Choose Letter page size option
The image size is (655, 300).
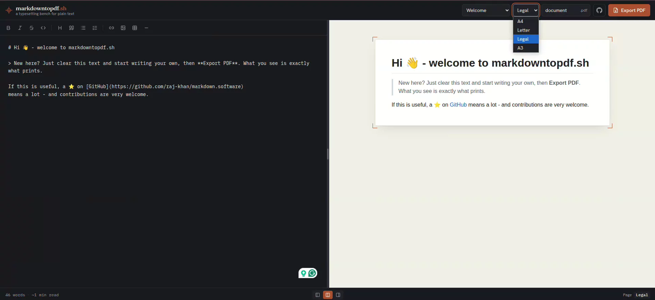(x=526, y=30)
